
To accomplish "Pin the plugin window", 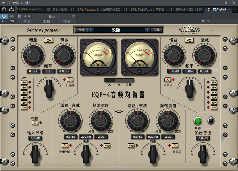I will tap(226, 3).
